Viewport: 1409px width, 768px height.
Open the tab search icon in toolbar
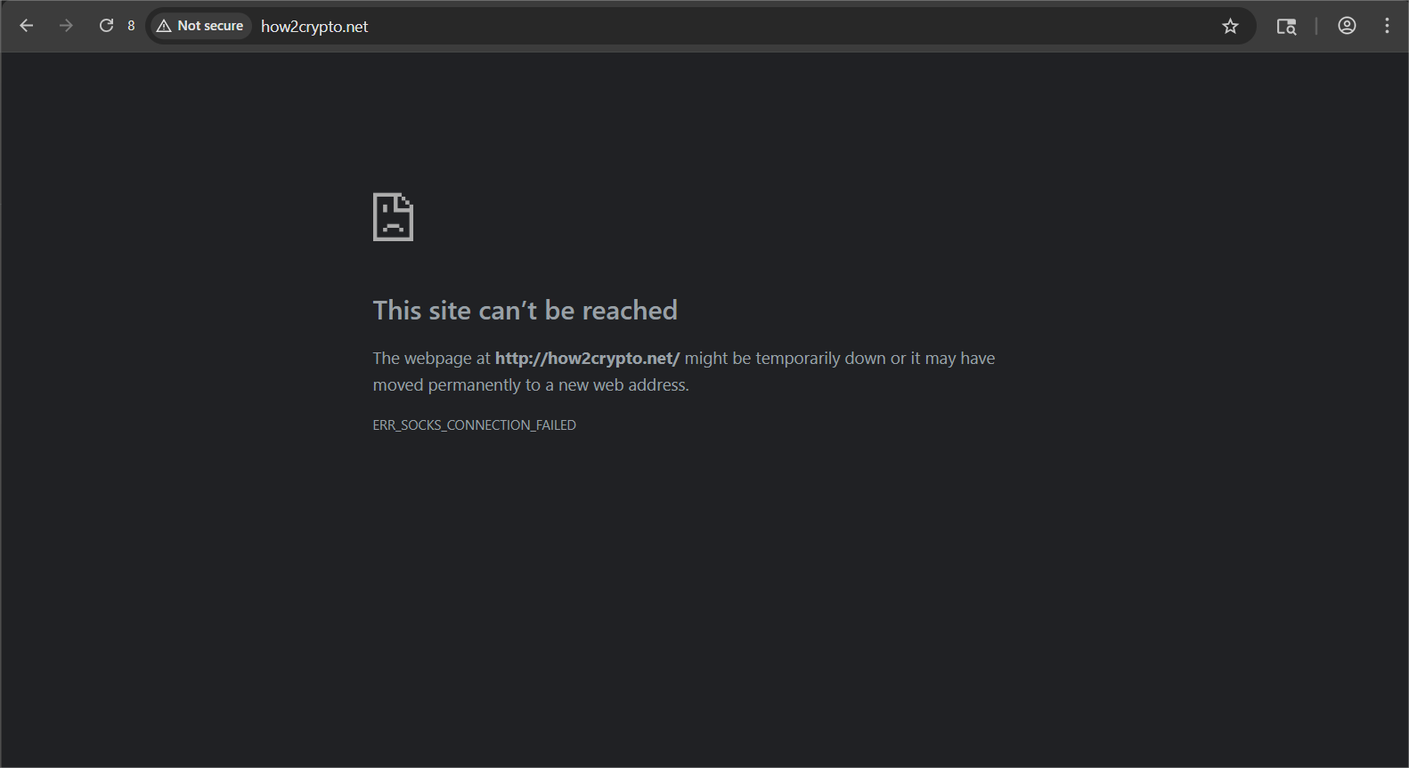click(x=1286, y=27)
